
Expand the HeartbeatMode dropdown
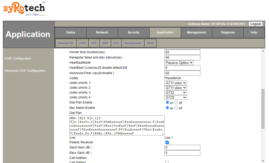point(179,63)
